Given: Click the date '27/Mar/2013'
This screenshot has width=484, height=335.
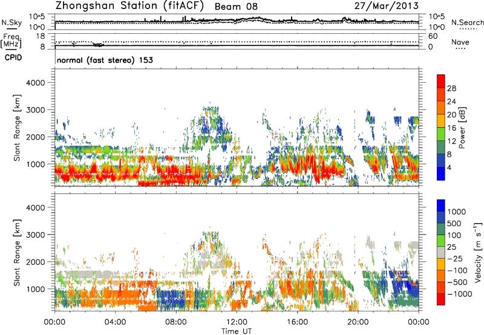Looking at the screenshot, I should tap(387, 6).
